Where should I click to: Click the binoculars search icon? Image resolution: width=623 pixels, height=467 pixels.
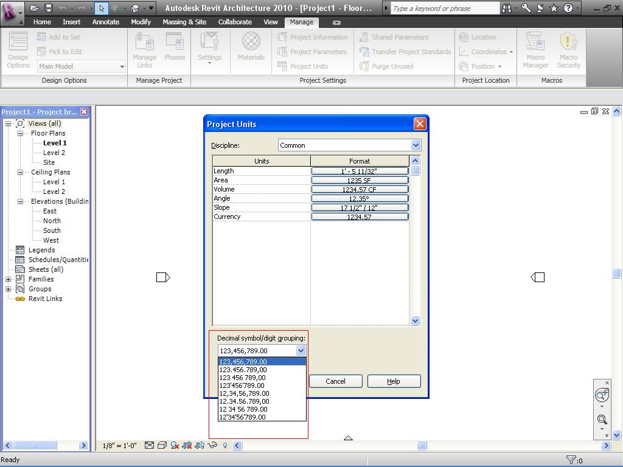click(x=507, y=9)
